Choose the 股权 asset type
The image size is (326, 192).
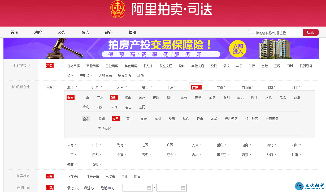click(x=214, y=66)
